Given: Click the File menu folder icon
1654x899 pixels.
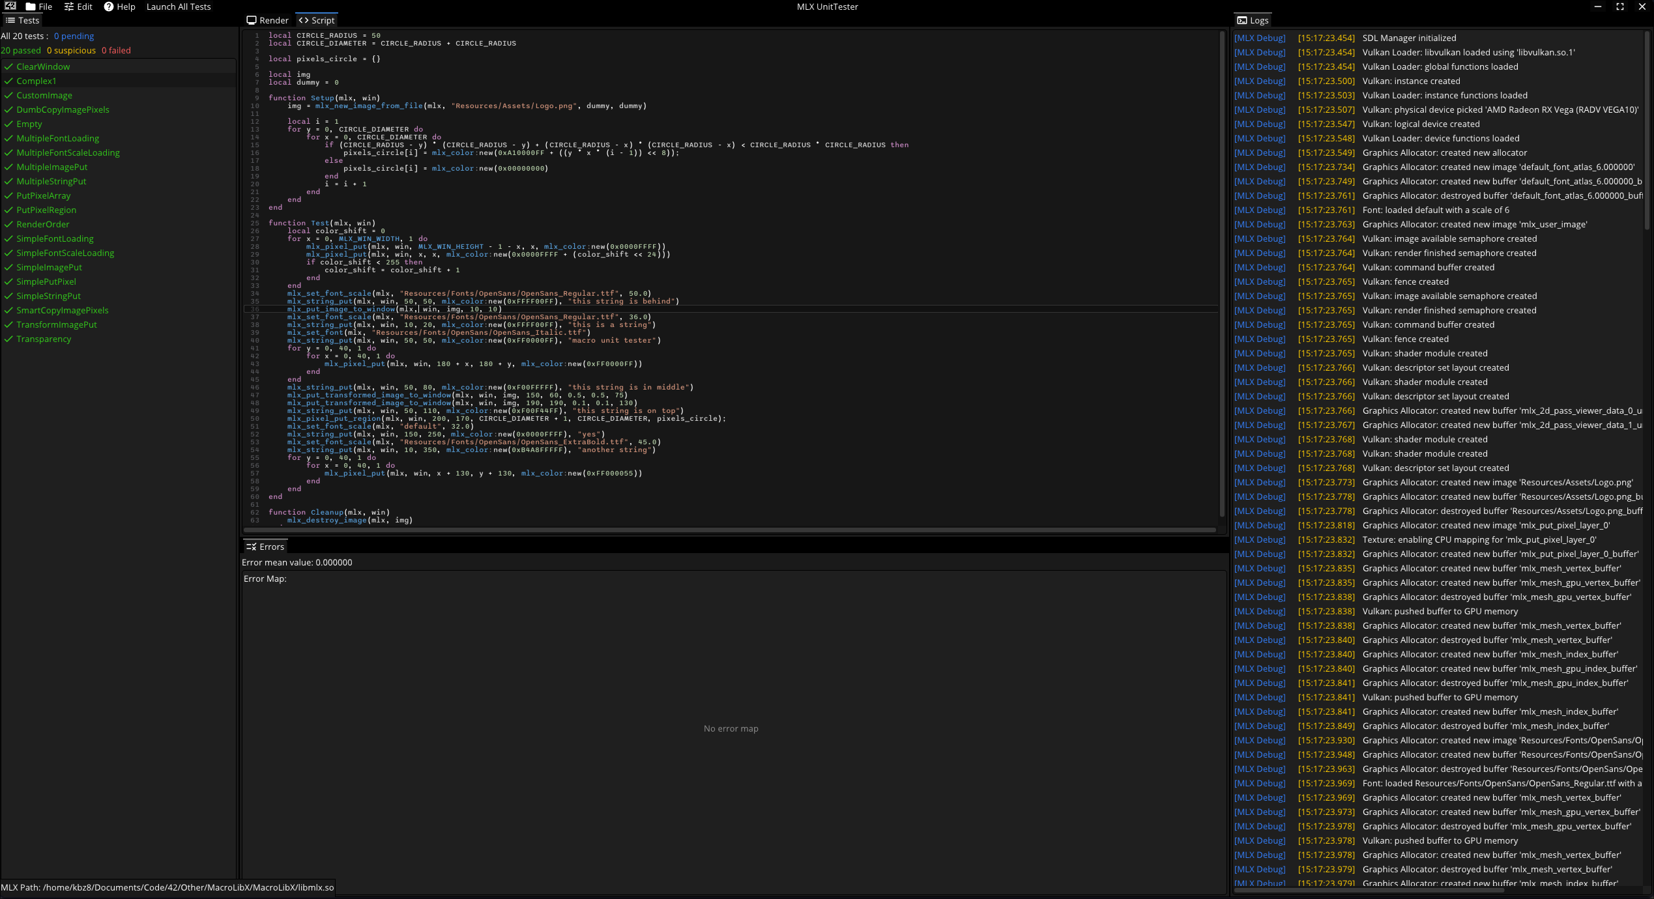Looking at the screenshot, I should (x=31, y=7).
